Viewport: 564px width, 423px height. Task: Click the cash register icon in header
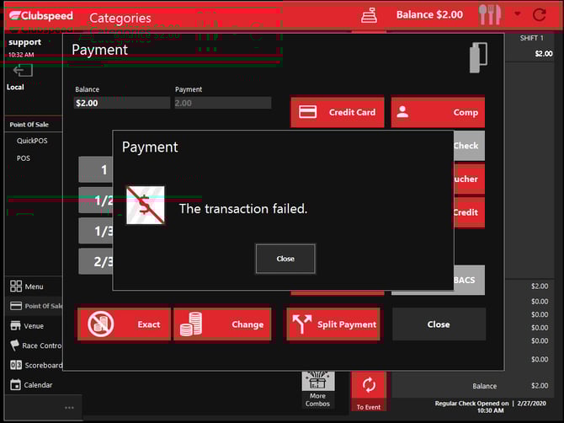[369, 15]
